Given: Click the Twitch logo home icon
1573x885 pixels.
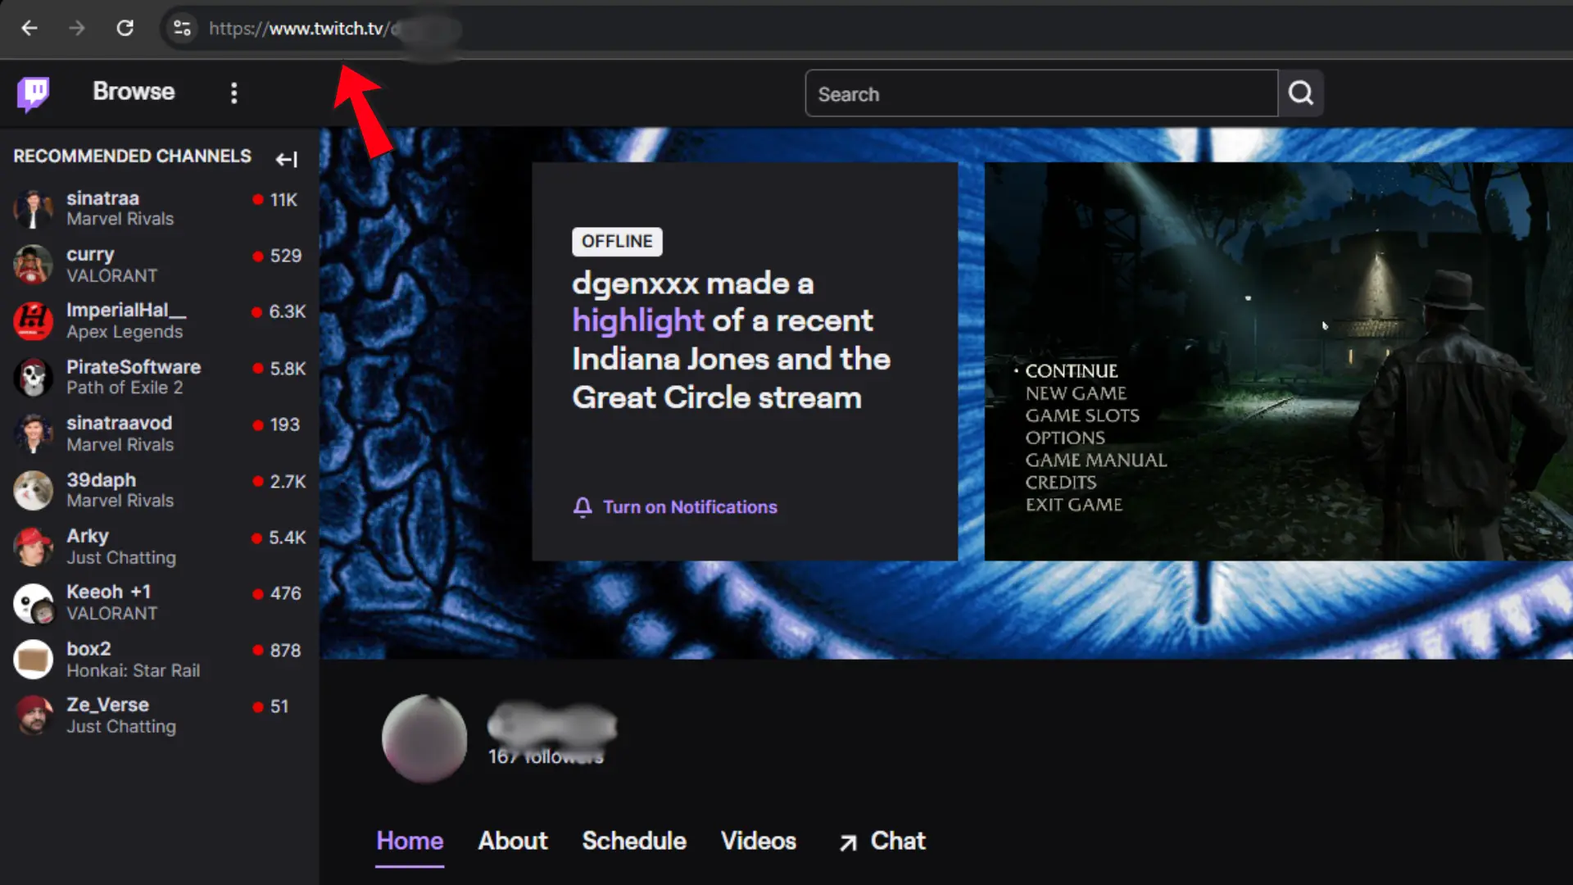Looking at the screenshot, I should [33, 93].
